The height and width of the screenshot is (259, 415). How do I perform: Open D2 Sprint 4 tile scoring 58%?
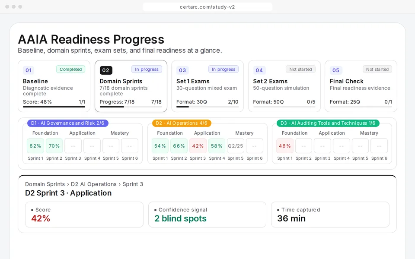[x=217, y=146]
